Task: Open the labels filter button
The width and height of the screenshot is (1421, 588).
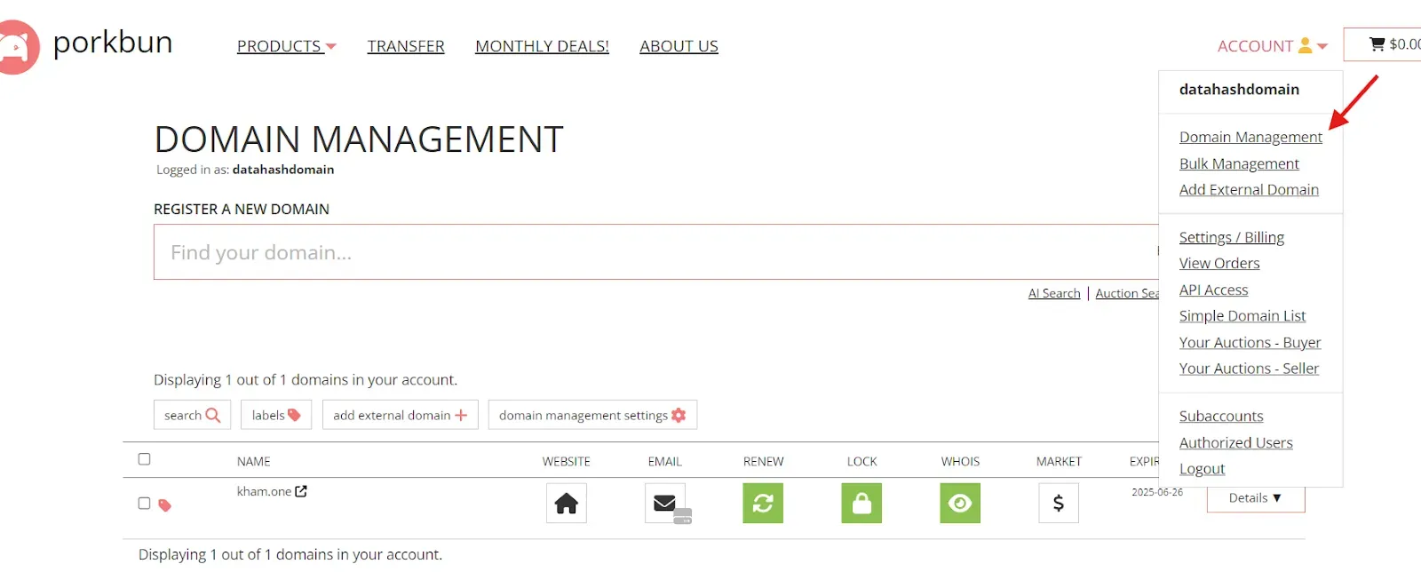Action: (x=276, y=415)
